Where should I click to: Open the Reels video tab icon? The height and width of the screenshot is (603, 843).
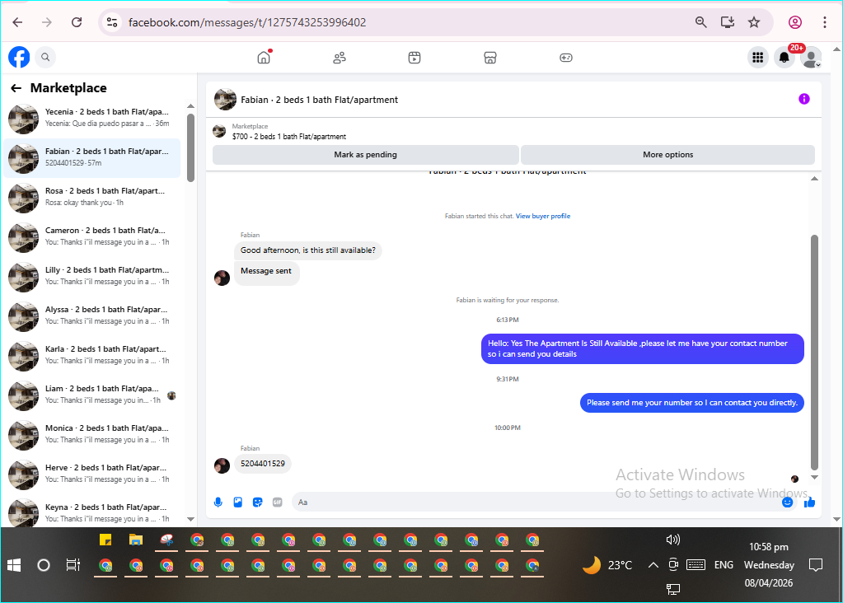coord(414,58)
